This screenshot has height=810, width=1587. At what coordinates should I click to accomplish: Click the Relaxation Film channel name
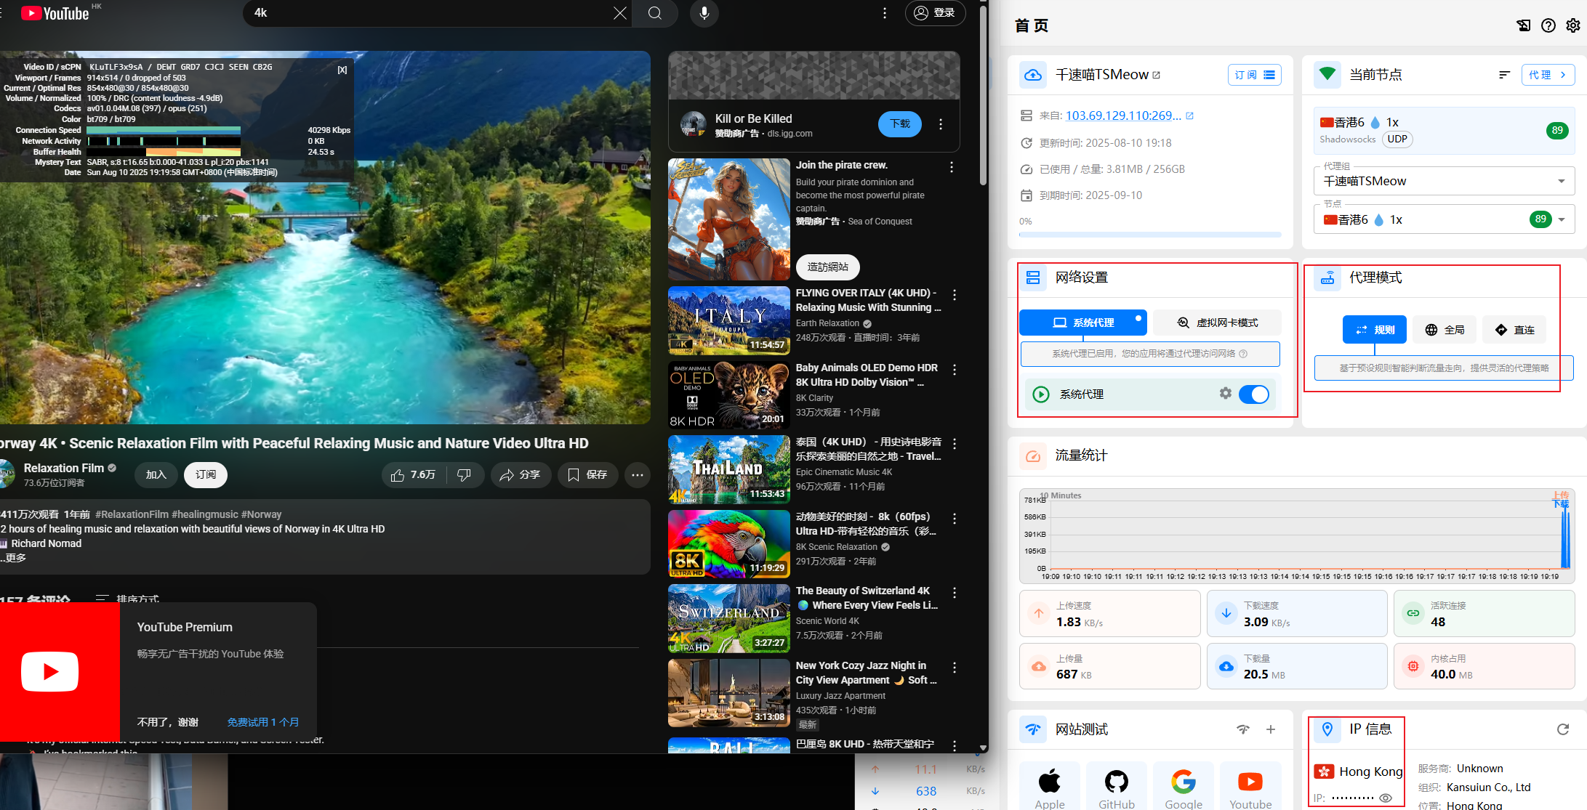pos(64,468)
